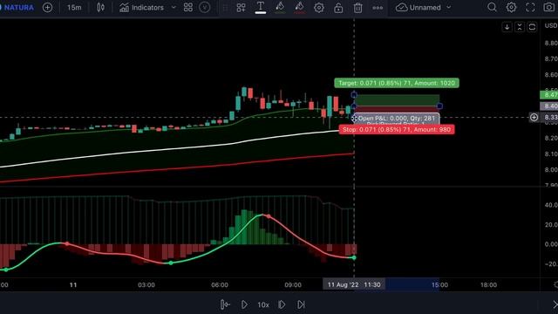558x314 pixels.
Task: Click the 06:00 time axis label
Action: [220, 285]
